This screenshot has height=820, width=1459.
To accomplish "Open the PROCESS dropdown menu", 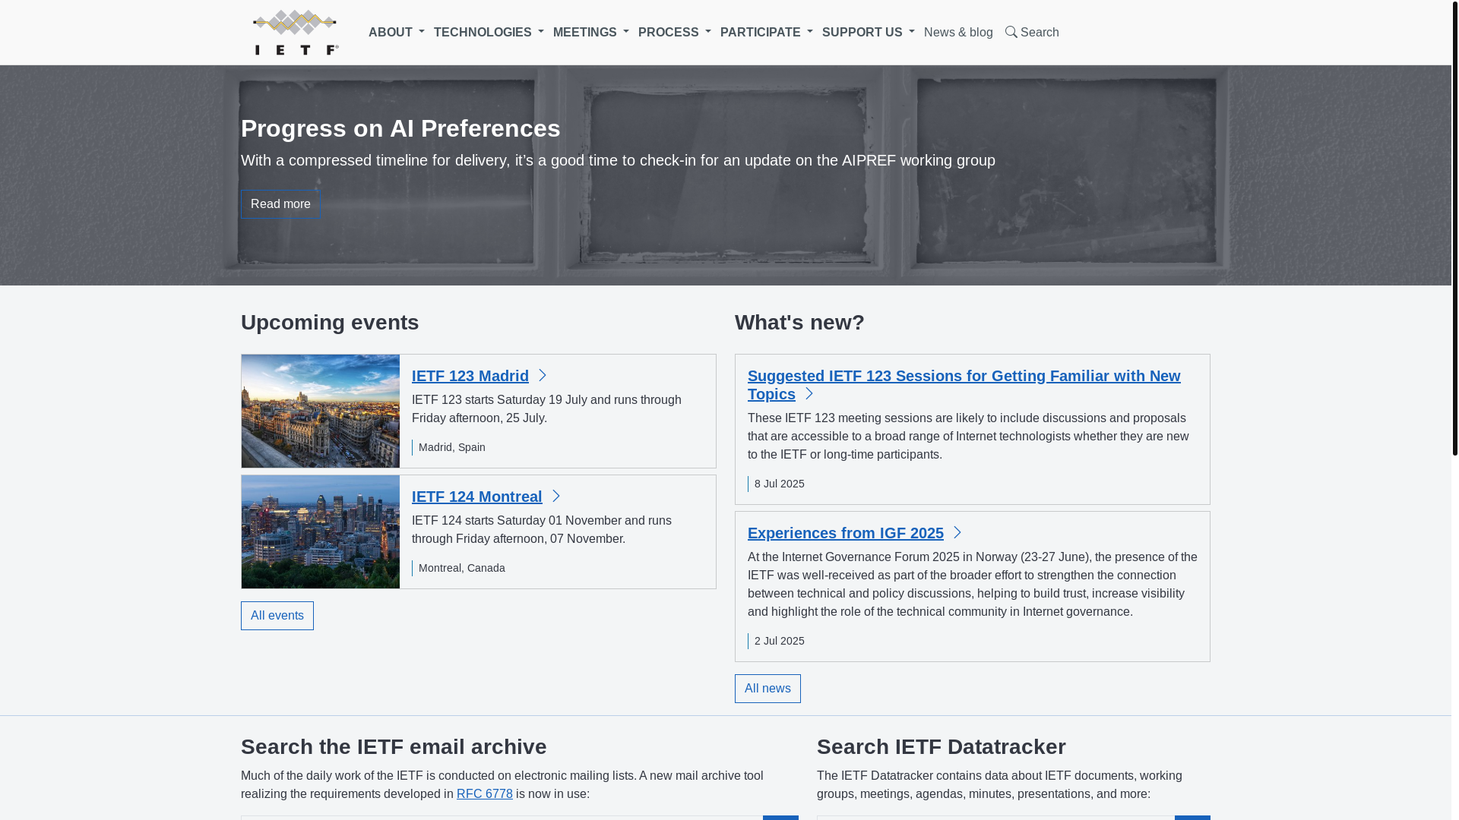I will coord(674,33).
